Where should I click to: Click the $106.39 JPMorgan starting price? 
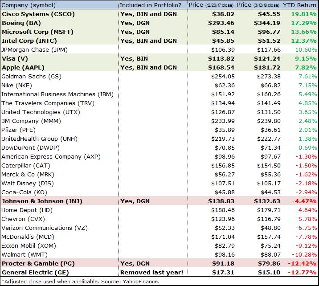[223, 50]
